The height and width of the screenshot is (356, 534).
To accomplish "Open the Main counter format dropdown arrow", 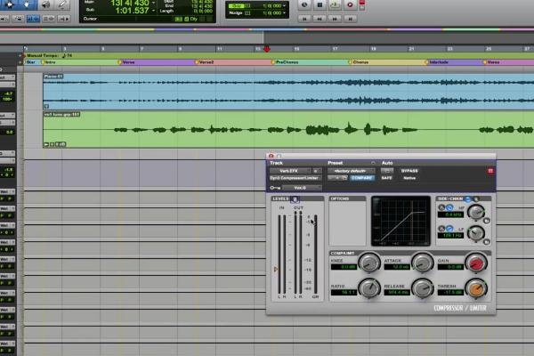I will [153, 3].
